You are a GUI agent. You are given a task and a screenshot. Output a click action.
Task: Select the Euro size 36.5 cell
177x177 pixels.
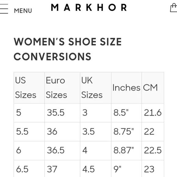point(62,150)
